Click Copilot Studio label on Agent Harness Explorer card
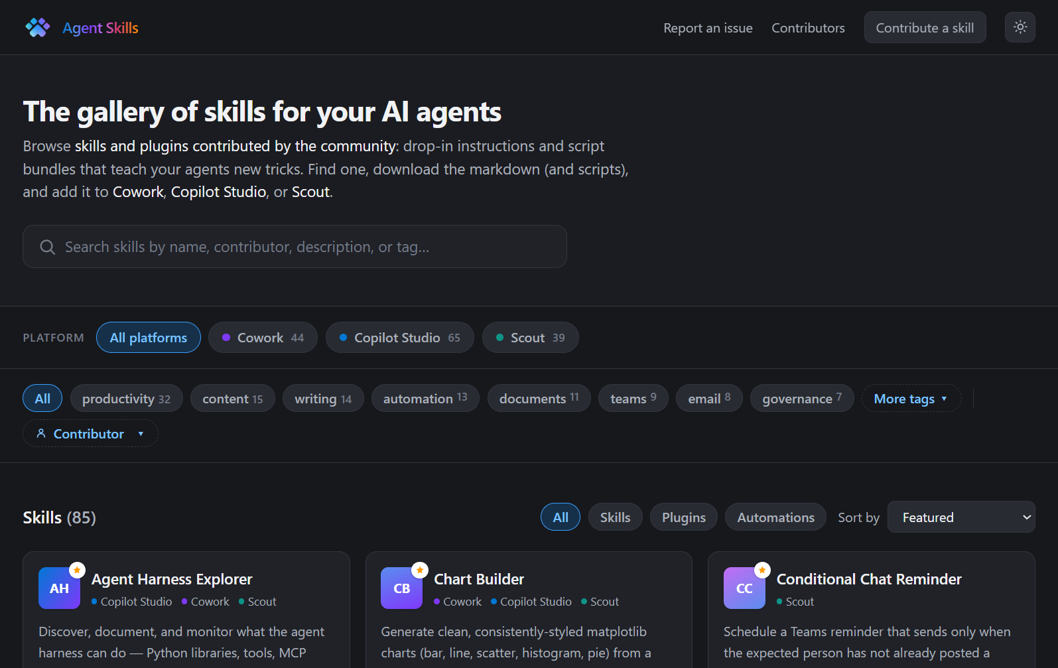The width and height of the screenshot is (1058, 668). [136, 602]
